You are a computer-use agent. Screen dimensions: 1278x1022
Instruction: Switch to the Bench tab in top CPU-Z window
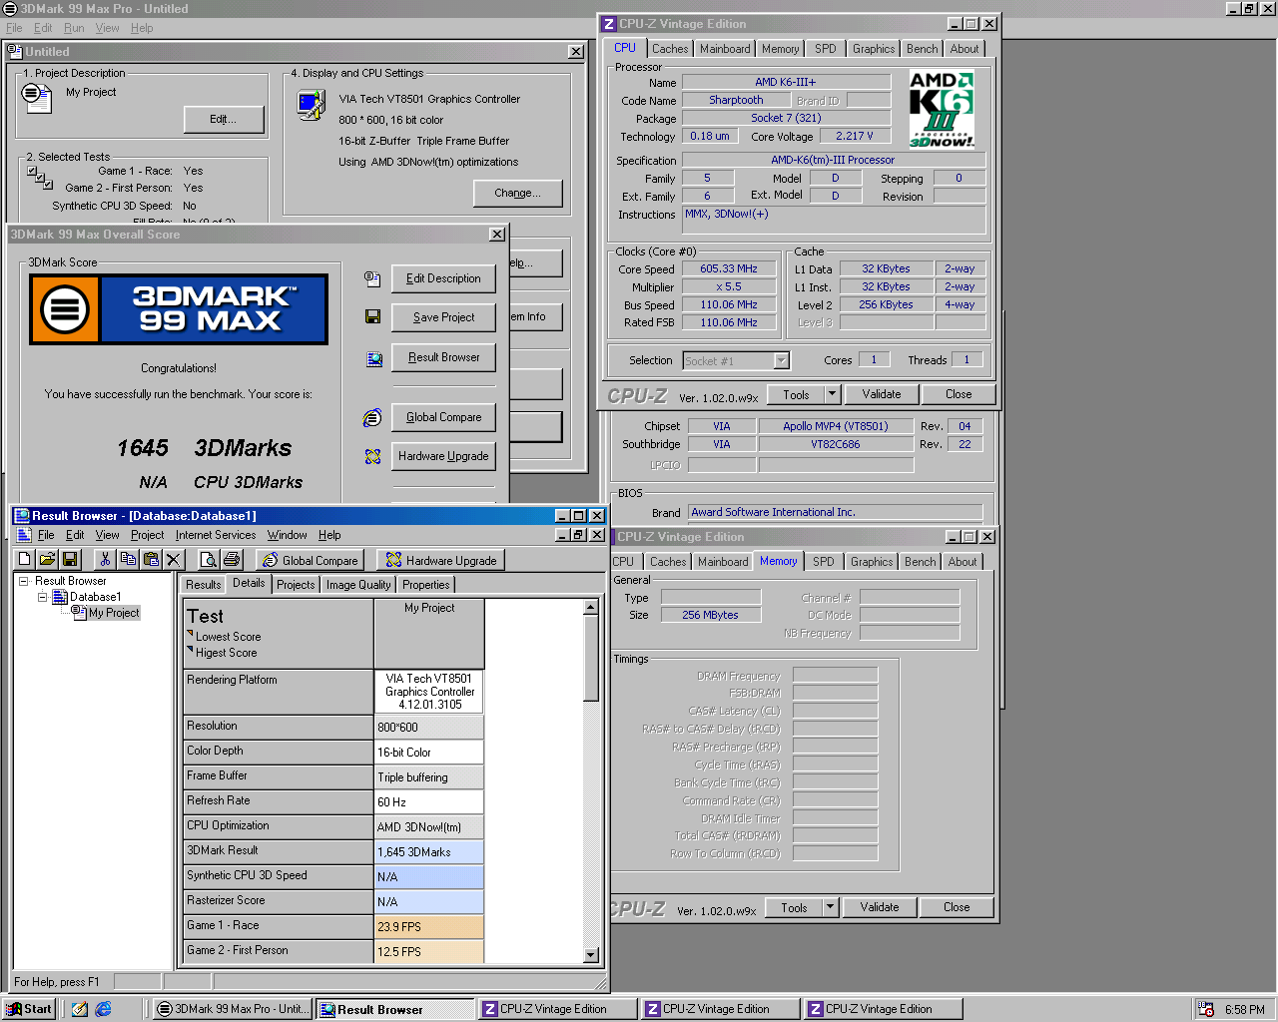click(x=922, y=49)
